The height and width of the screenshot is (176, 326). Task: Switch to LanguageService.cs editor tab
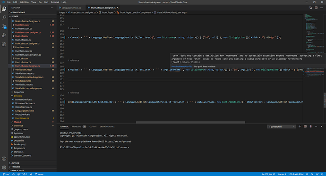click(x=71, y=8)
